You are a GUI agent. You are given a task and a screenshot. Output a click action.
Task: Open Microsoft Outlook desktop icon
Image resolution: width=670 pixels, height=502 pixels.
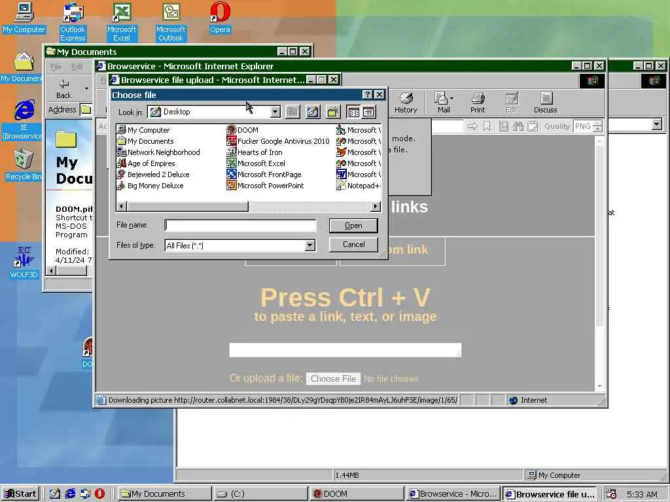tap(171, 22)
